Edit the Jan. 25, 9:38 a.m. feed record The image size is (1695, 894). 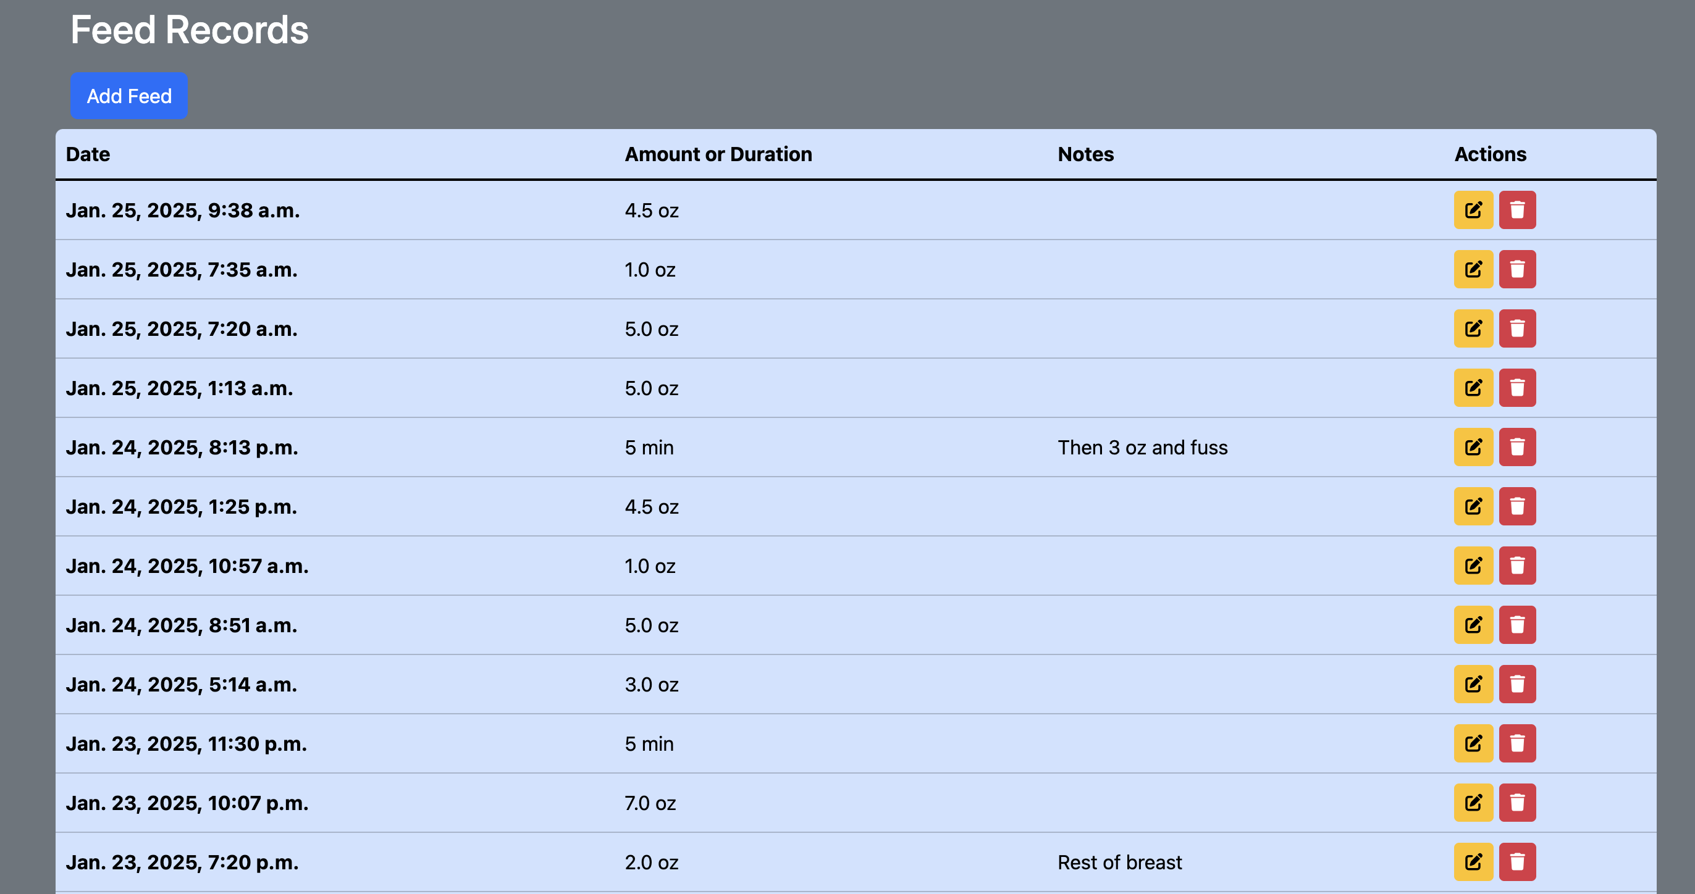pos(1473,210)
